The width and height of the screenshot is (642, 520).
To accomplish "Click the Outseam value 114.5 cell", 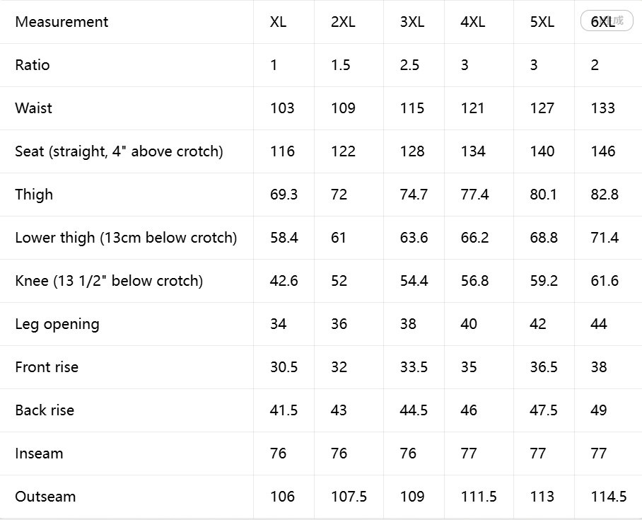I will (x=609, y=497).
